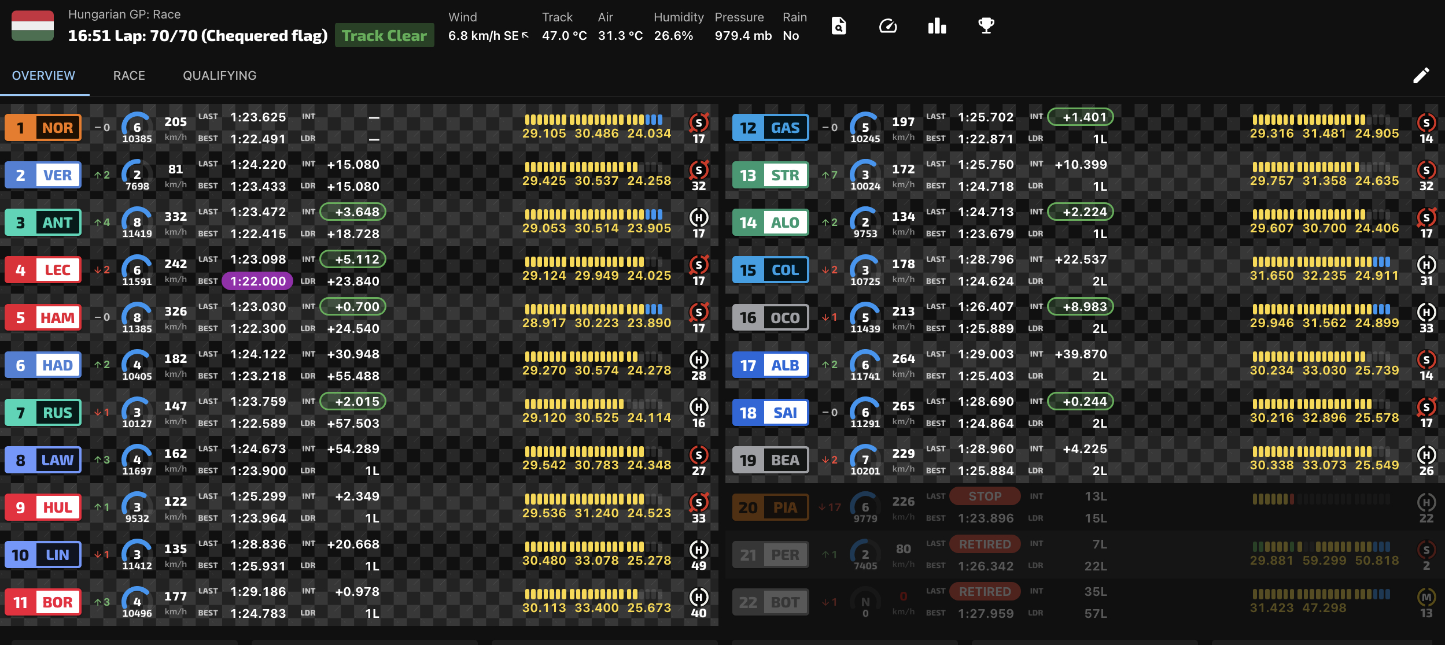The image size is (1445, 645).
Task: Click RUS's hard tyre icon
Action: click(x=699, y=407)
